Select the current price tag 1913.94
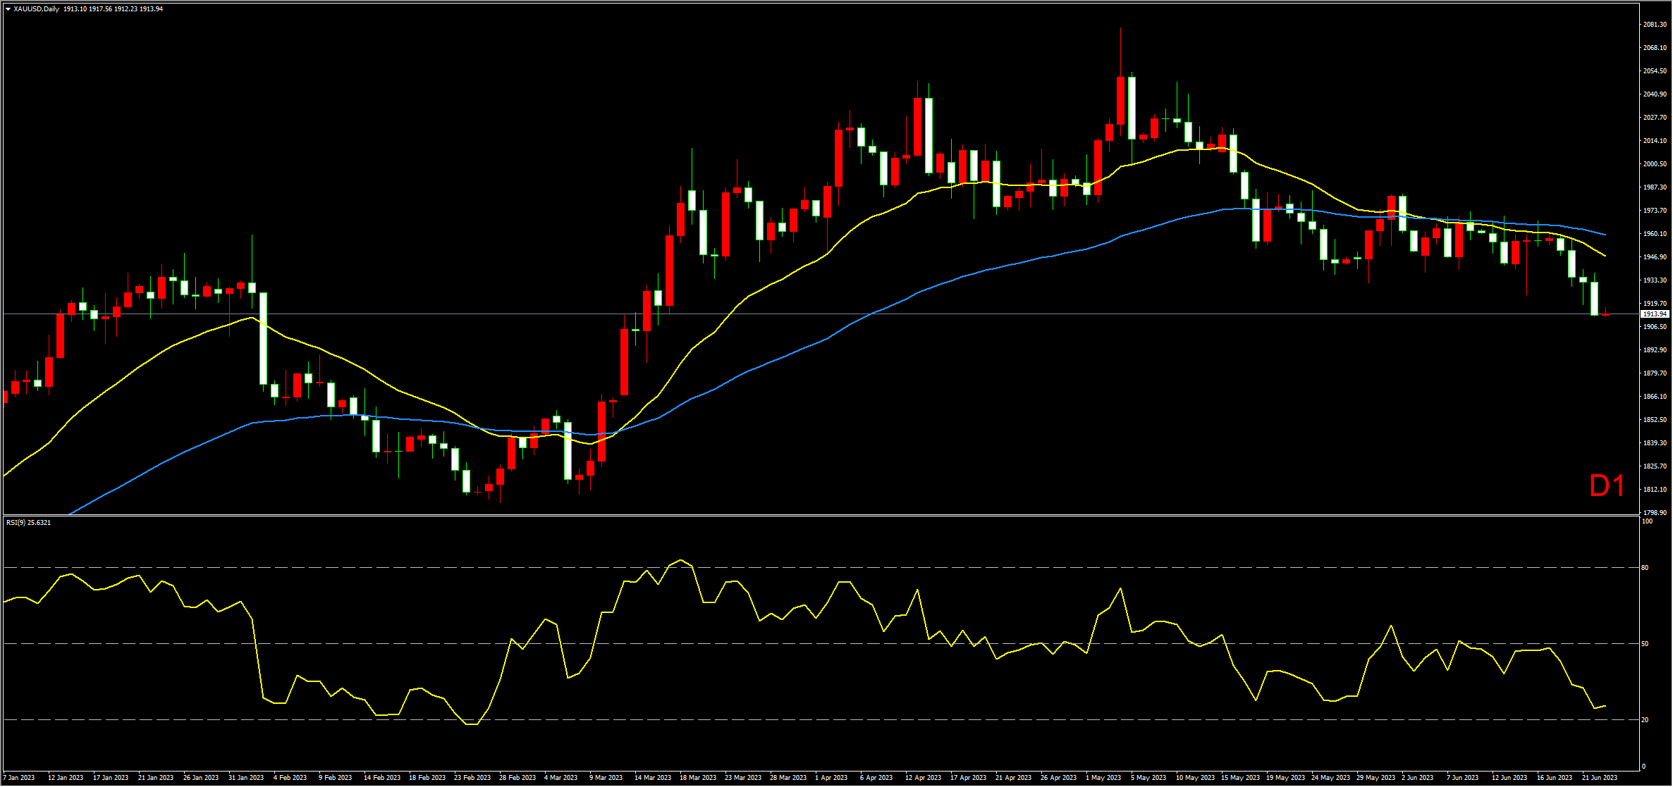 [x=1654, y=314]
